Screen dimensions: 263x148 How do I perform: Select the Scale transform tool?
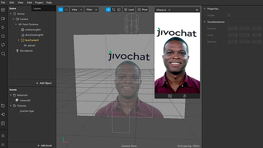click(x=119, y=10)
